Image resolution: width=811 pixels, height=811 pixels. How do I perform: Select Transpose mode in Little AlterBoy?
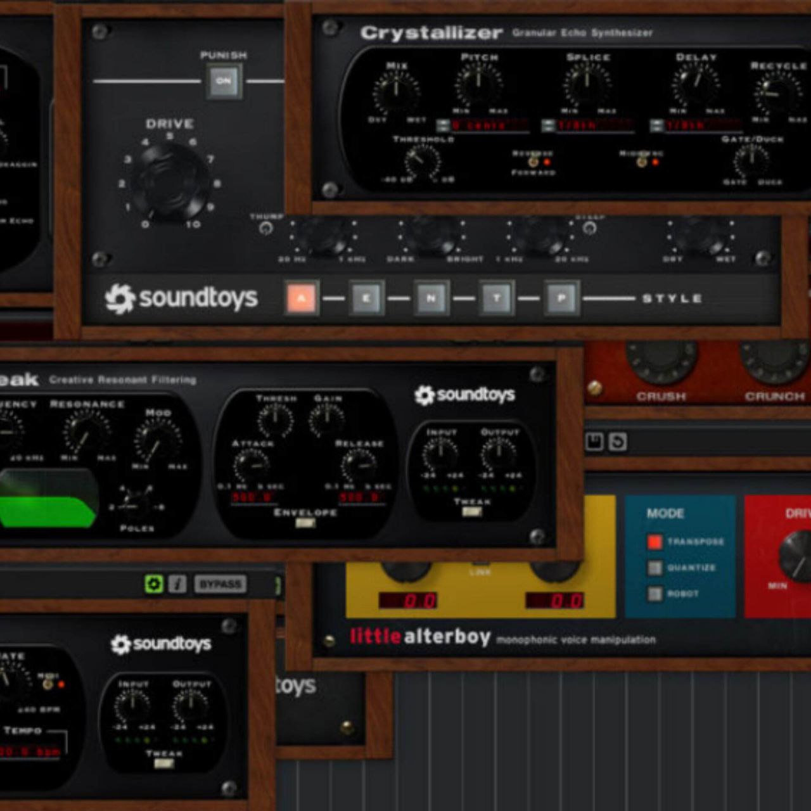[x=655, y=542]
